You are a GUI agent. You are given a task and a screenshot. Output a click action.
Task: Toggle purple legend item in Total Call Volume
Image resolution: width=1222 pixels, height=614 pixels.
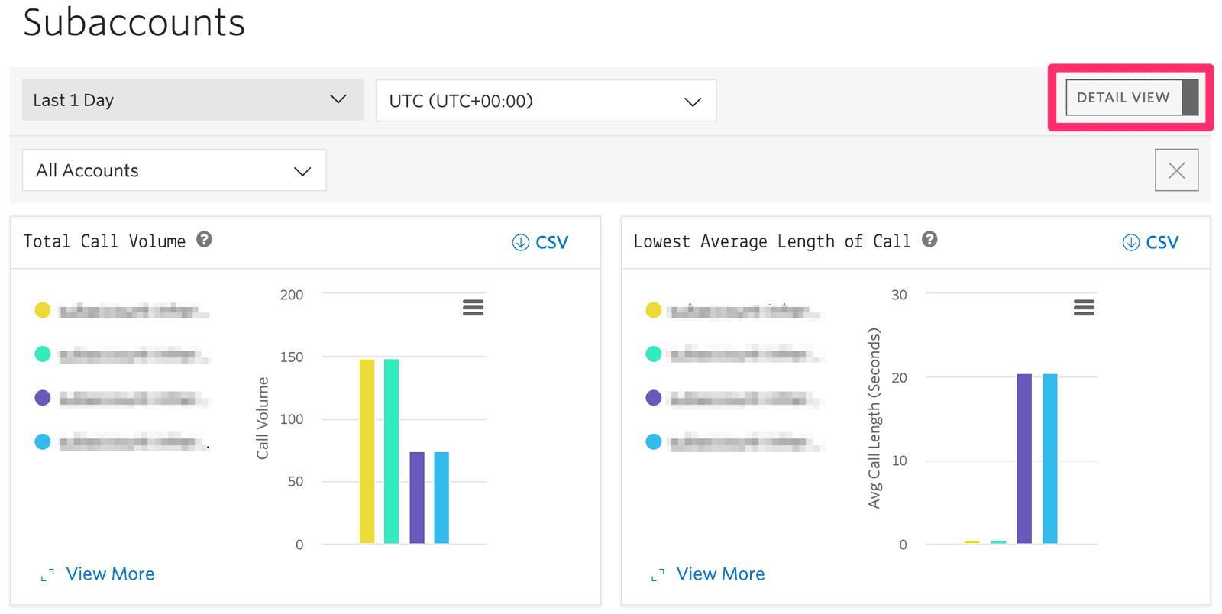[43, 398]
